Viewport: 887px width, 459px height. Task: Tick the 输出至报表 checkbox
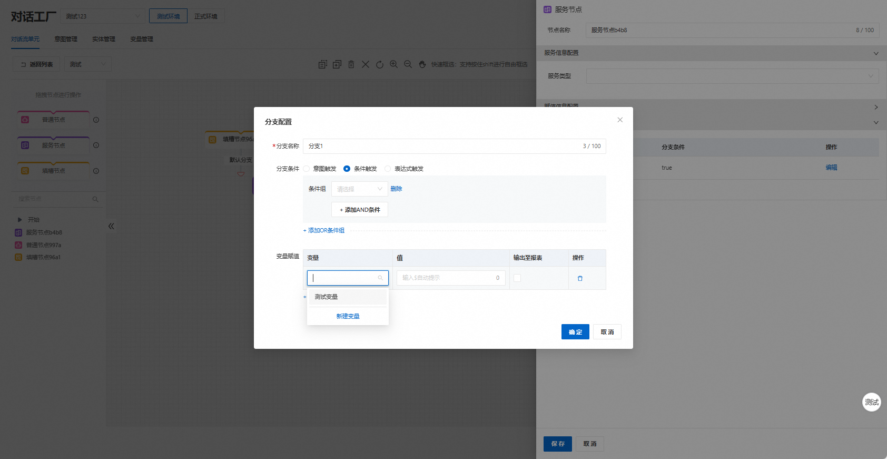tap(517, 278)
